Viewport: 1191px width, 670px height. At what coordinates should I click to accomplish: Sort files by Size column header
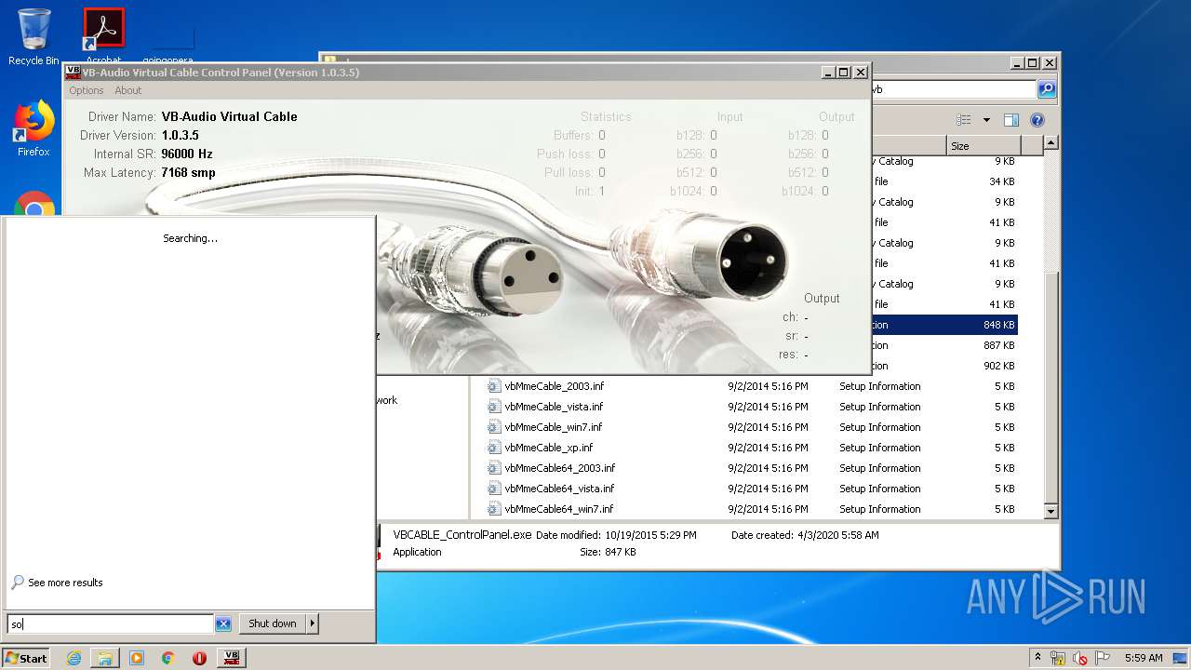coord(984,146)
